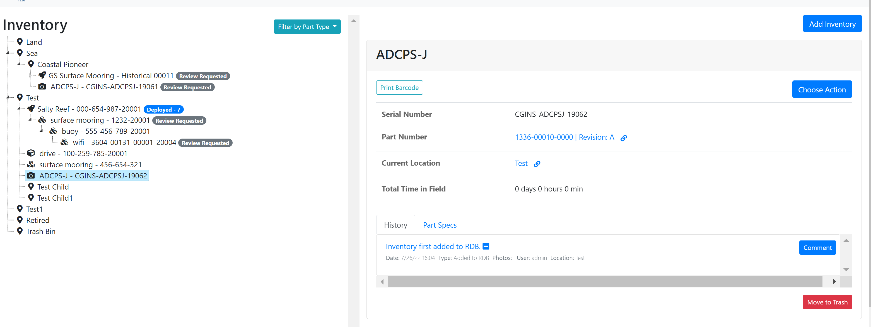The image size is (871, 327).
Task: Click the Add Inventory button
Action: coord(832,23)
